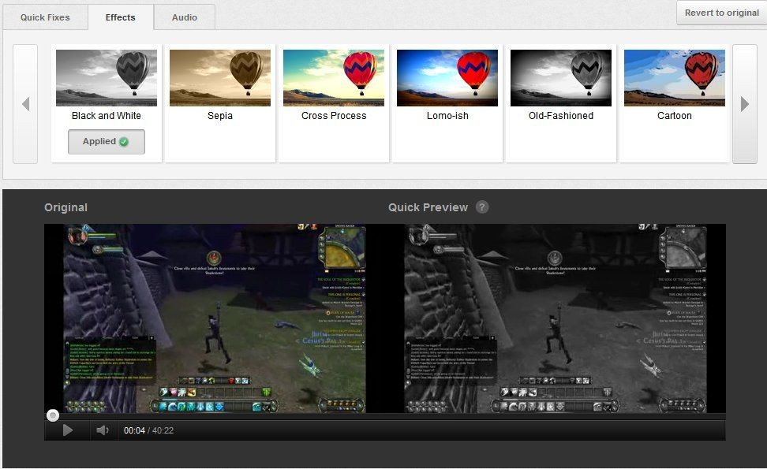
Task: Click the Lomo-ish label text
Action: click(447, 116)
